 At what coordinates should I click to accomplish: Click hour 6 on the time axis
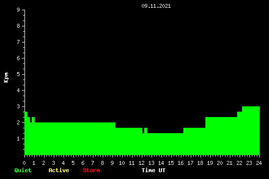tap(83, 163)
